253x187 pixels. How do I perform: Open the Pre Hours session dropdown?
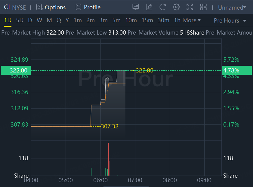pyautogui.click(x=230, y=20)
